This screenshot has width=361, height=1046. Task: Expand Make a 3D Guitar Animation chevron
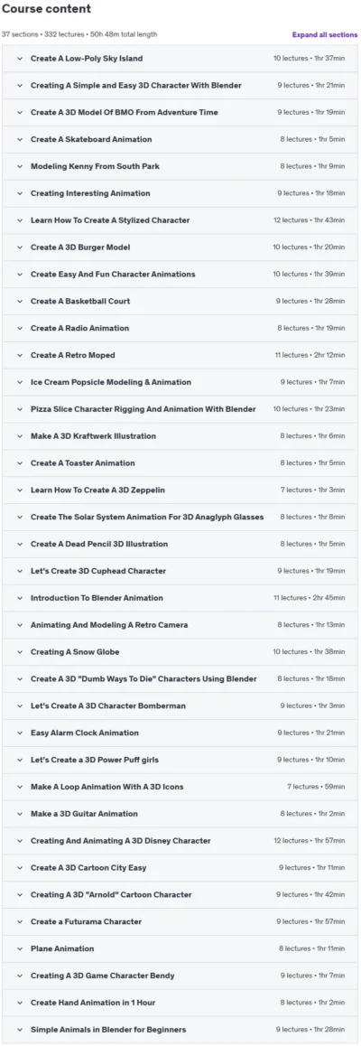pos(20,814)
